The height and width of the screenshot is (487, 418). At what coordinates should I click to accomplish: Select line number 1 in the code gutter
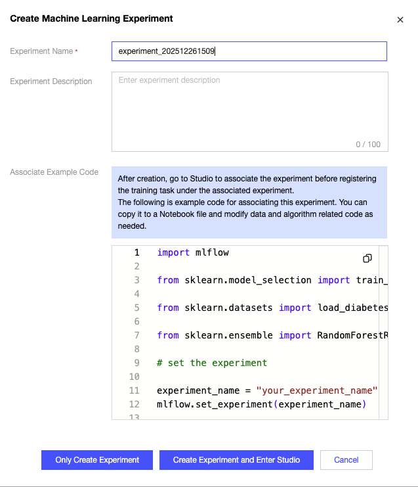point(136,252)
